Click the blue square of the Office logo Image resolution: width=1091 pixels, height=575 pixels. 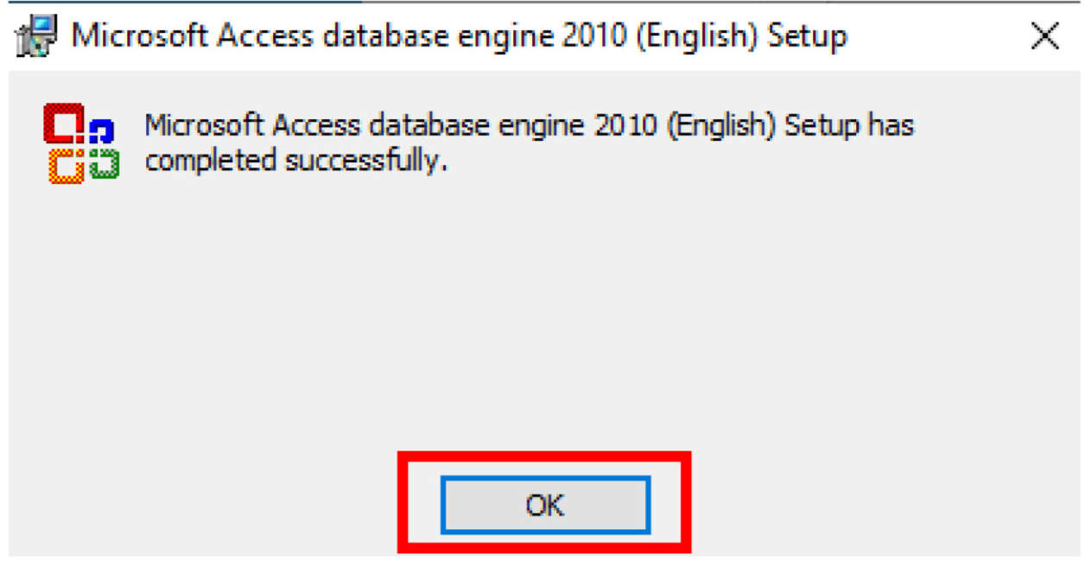click(x=102, y=130)
